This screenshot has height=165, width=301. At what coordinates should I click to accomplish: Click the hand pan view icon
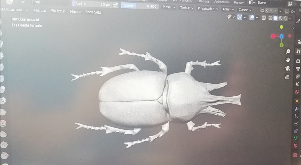click(x=288, y=60)
